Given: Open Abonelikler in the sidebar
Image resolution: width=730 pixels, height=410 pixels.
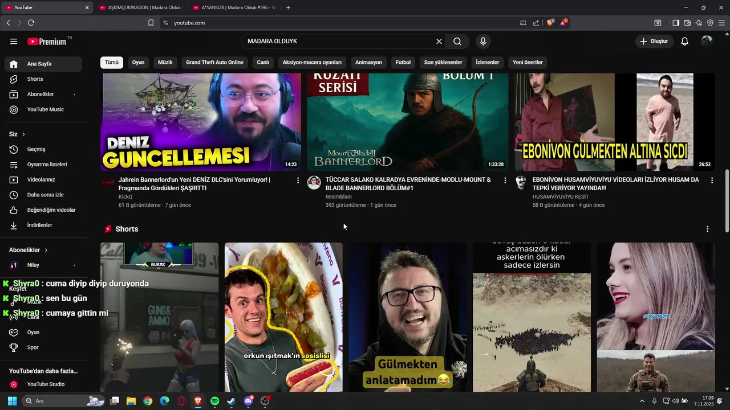Looking at the screenshot, I should tap(43, 94).
